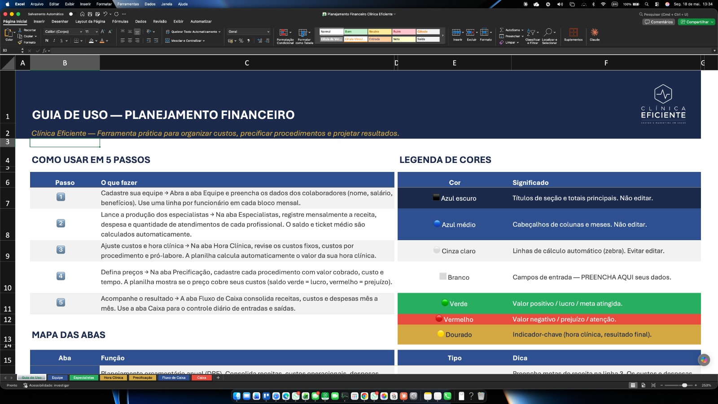Apply bold with the N button
The image size is (718, 404).
(x=47, y=40)
